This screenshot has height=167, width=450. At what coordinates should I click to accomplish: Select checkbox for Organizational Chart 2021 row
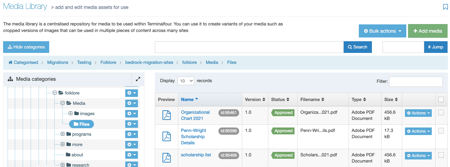441,112
